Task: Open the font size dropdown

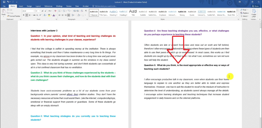Action: (x=40, y=11)
